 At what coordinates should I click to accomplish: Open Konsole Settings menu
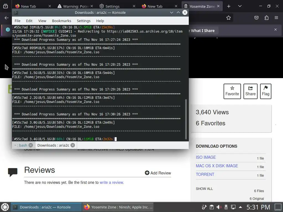tap(83, 21)
